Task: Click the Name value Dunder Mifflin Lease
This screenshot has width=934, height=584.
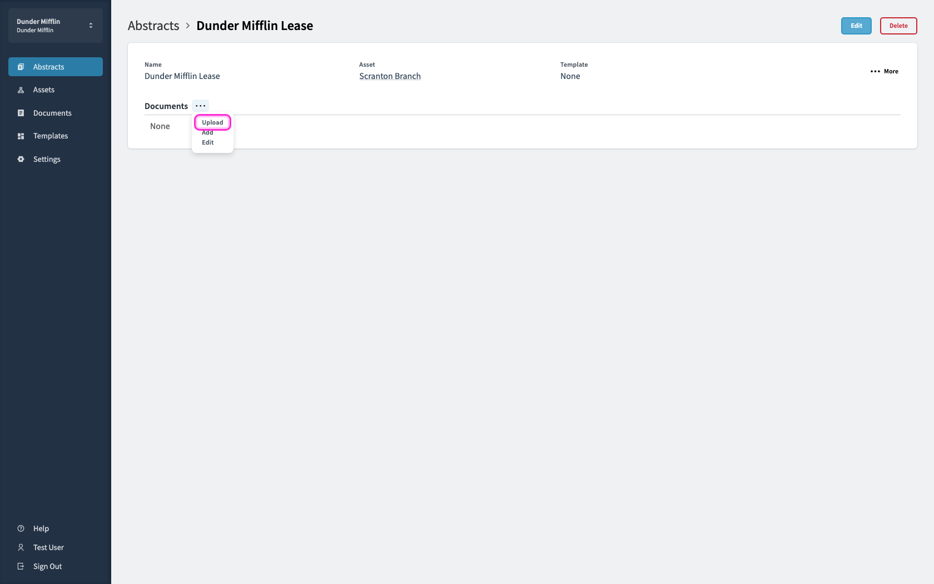Action: pyautogui.click(x=182, y=76)
